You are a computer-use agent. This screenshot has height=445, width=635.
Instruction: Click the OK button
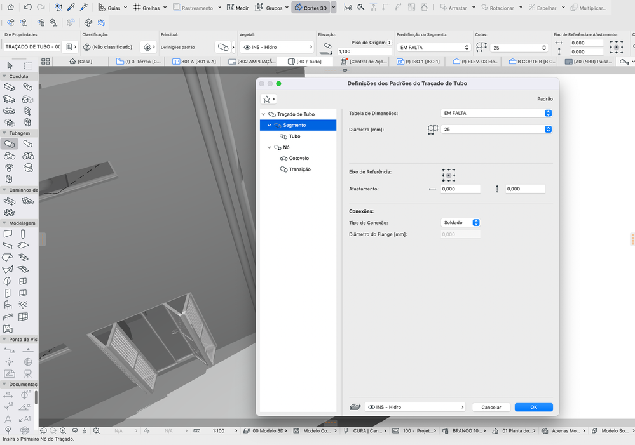534,408
